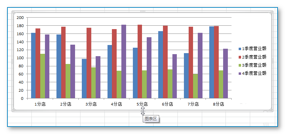Click the 3分店 category axis label
The width and height of the screenshot is (285, 134).
[x=91, y=104]
